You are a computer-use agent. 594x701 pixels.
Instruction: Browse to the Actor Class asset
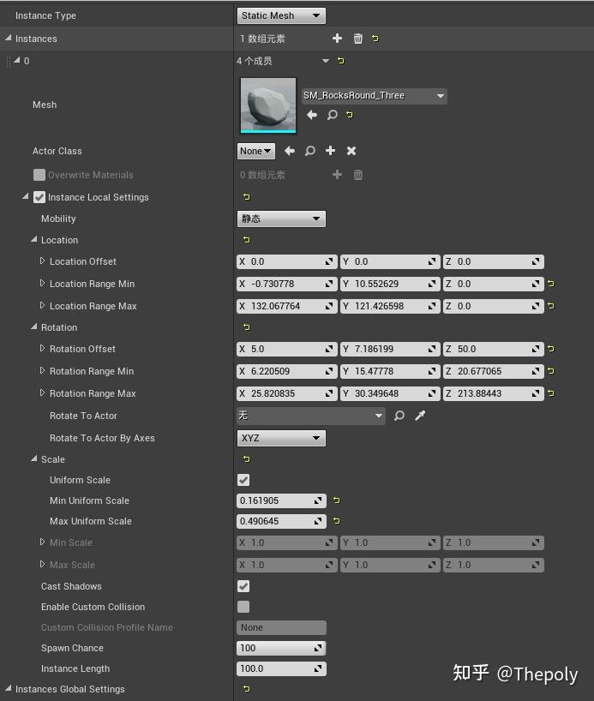click(310, 151)
